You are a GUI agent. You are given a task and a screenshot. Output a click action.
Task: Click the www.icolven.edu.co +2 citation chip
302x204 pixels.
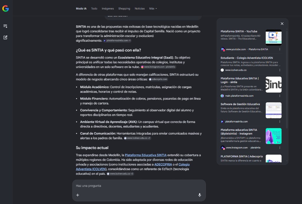click(x=137, y=138)
